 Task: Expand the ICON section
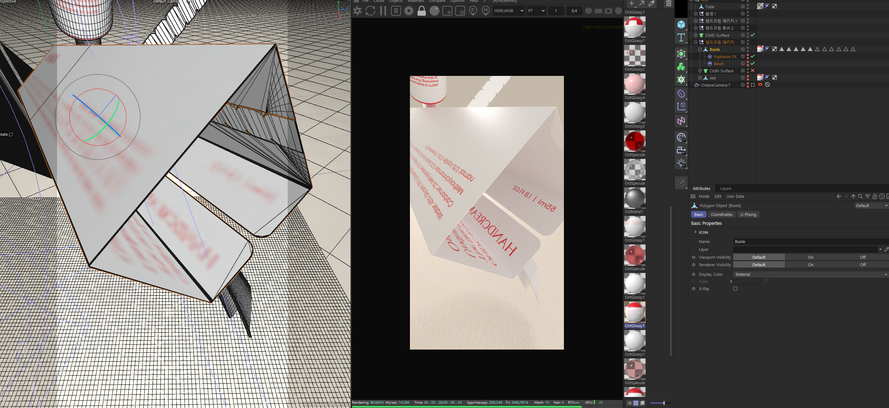pyautogui.click(x=695, y=232)
